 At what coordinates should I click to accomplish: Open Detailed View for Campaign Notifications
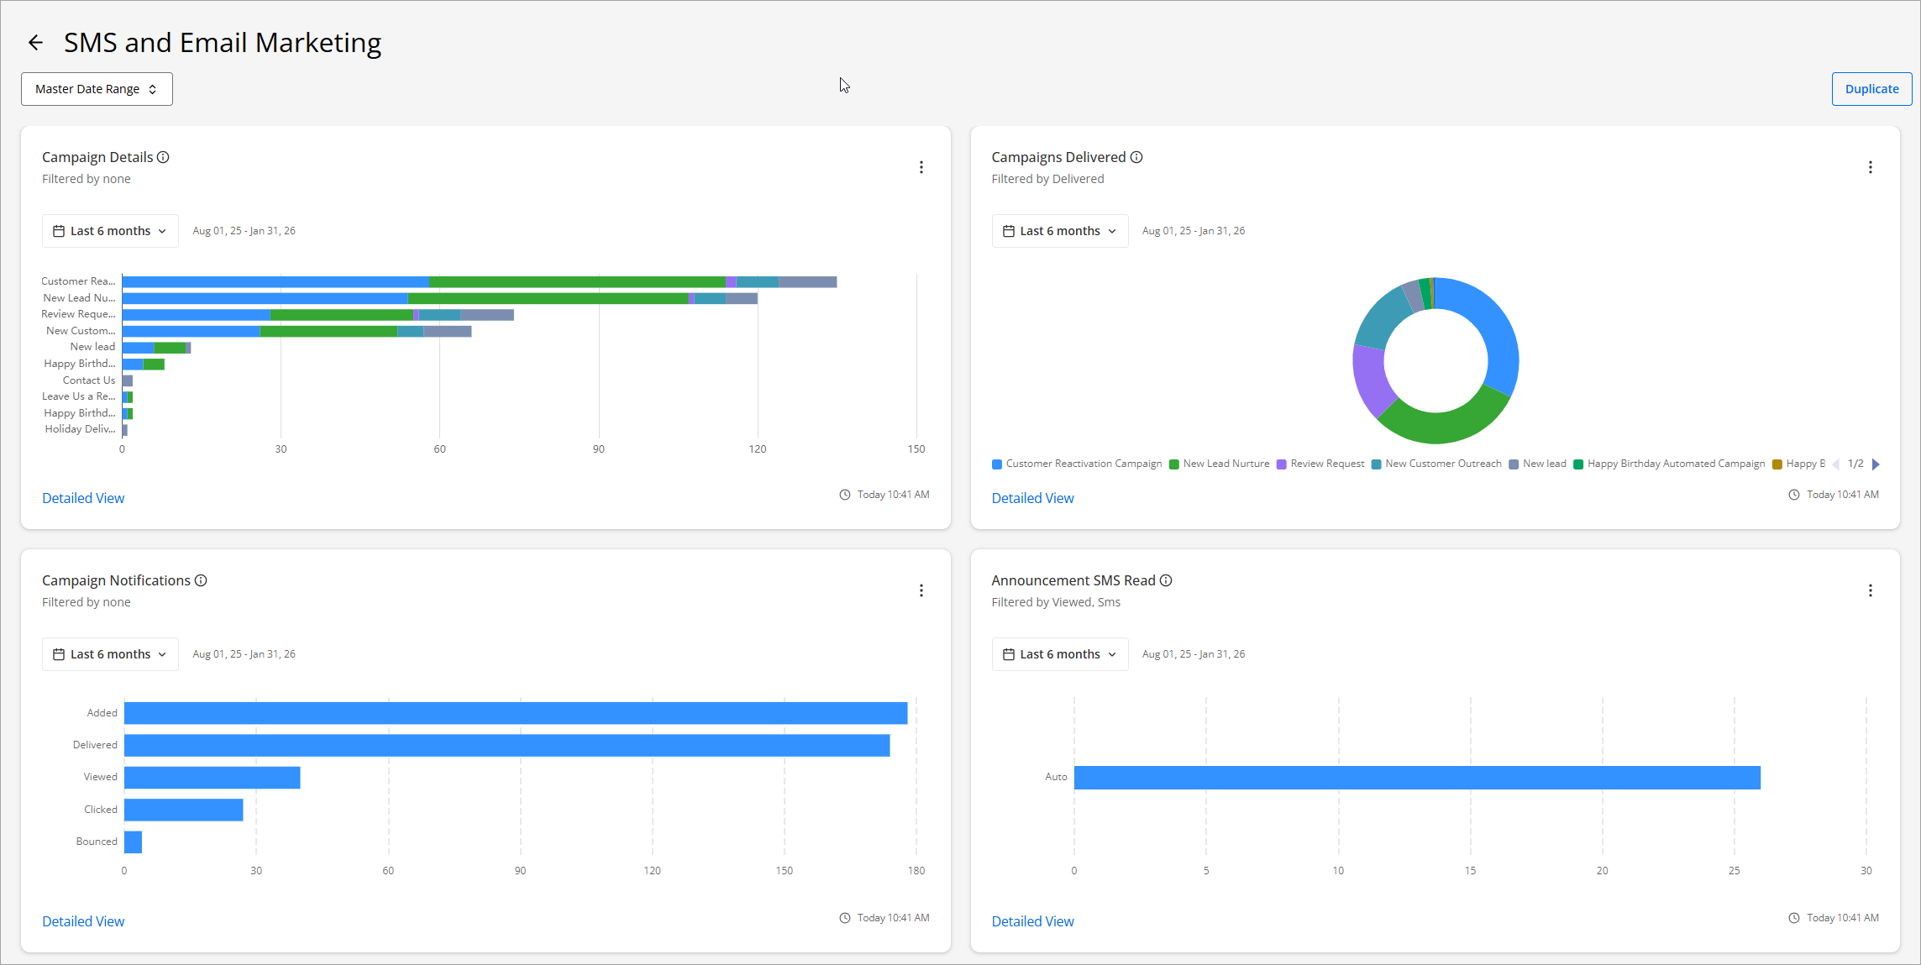[x=83, y=921]
